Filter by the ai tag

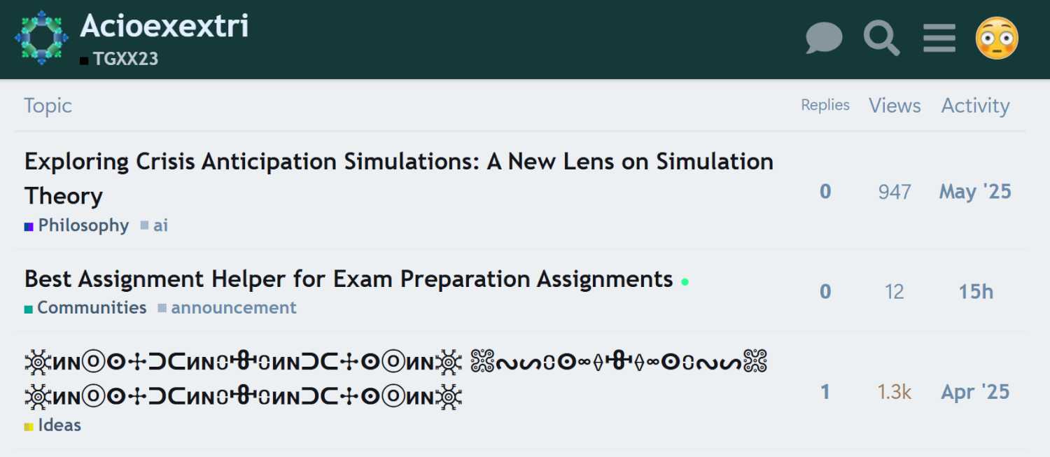(160, 225)
